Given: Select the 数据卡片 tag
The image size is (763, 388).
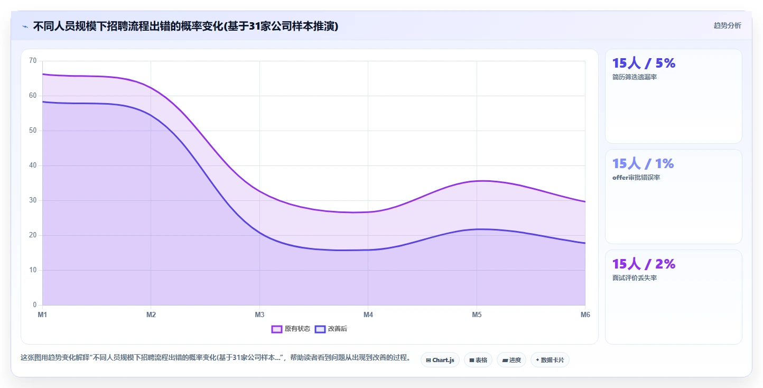Looking at the screenshot, I should (550, 360).
